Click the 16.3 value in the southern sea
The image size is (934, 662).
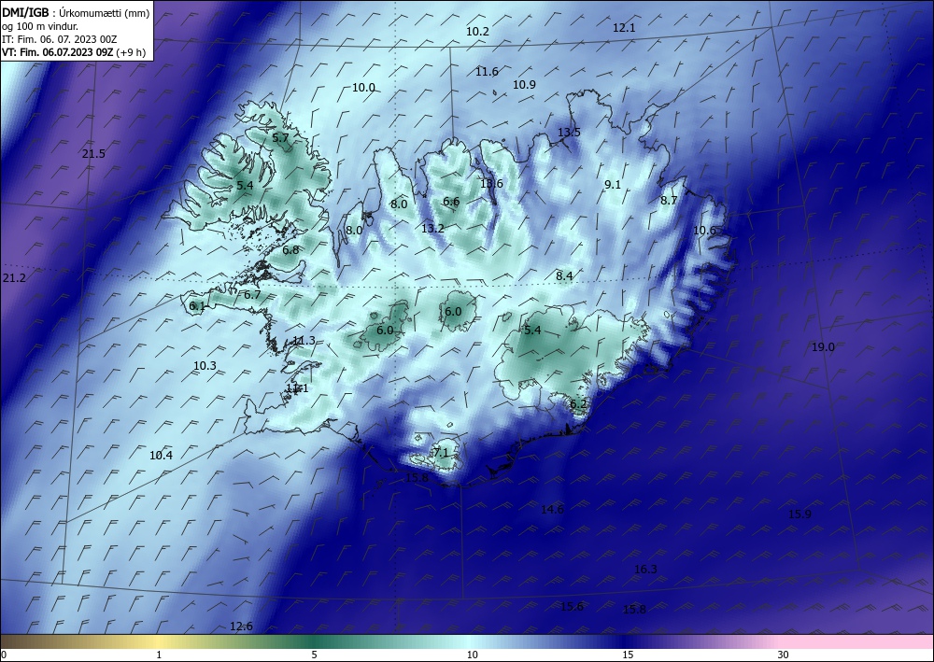point(645,570)
